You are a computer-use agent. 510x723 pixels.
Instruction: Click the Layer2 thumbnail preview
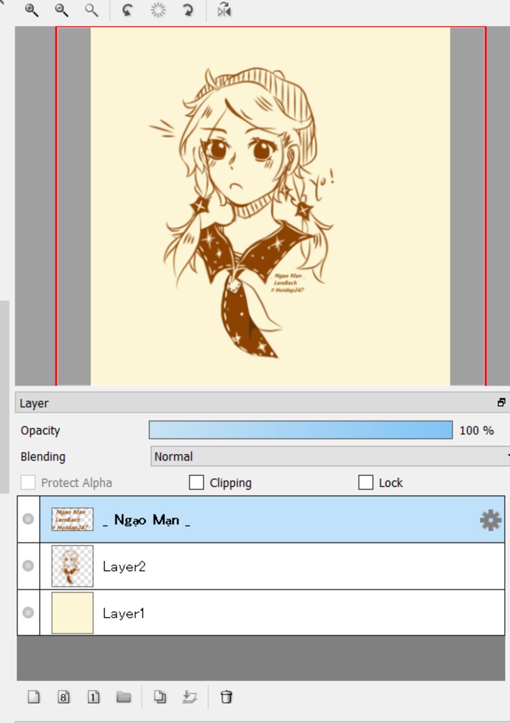click(72, 566)
